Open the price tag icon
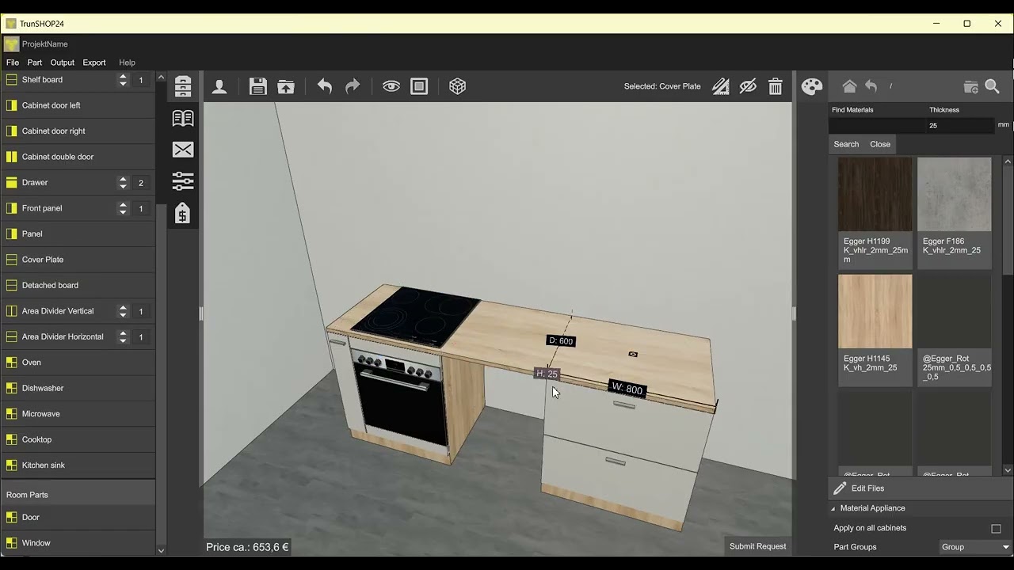The height and width of the screenshot is (570, 1014). click(x=182, y=213)
